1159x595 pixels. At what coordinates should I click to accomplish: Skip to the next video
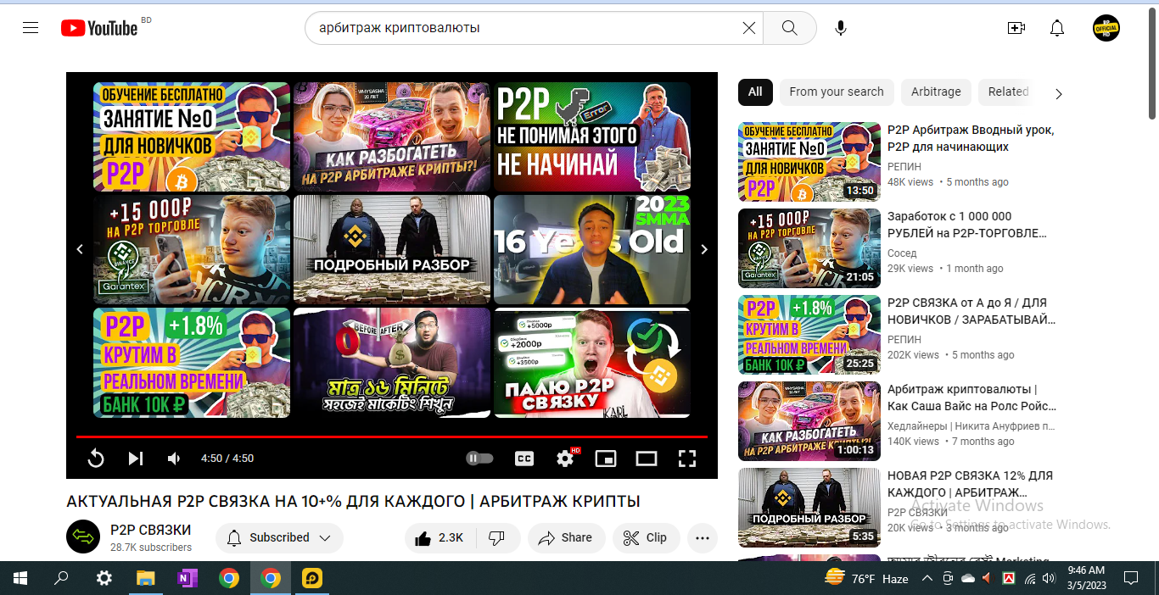point(136,459)
